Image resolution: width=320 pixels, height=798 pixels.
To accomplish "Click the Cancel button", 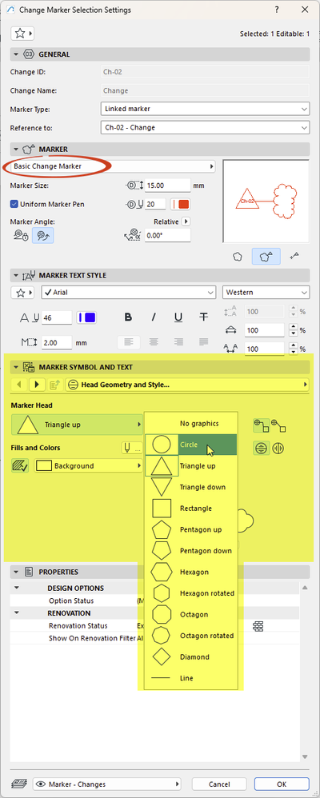I will coord(219,784).
